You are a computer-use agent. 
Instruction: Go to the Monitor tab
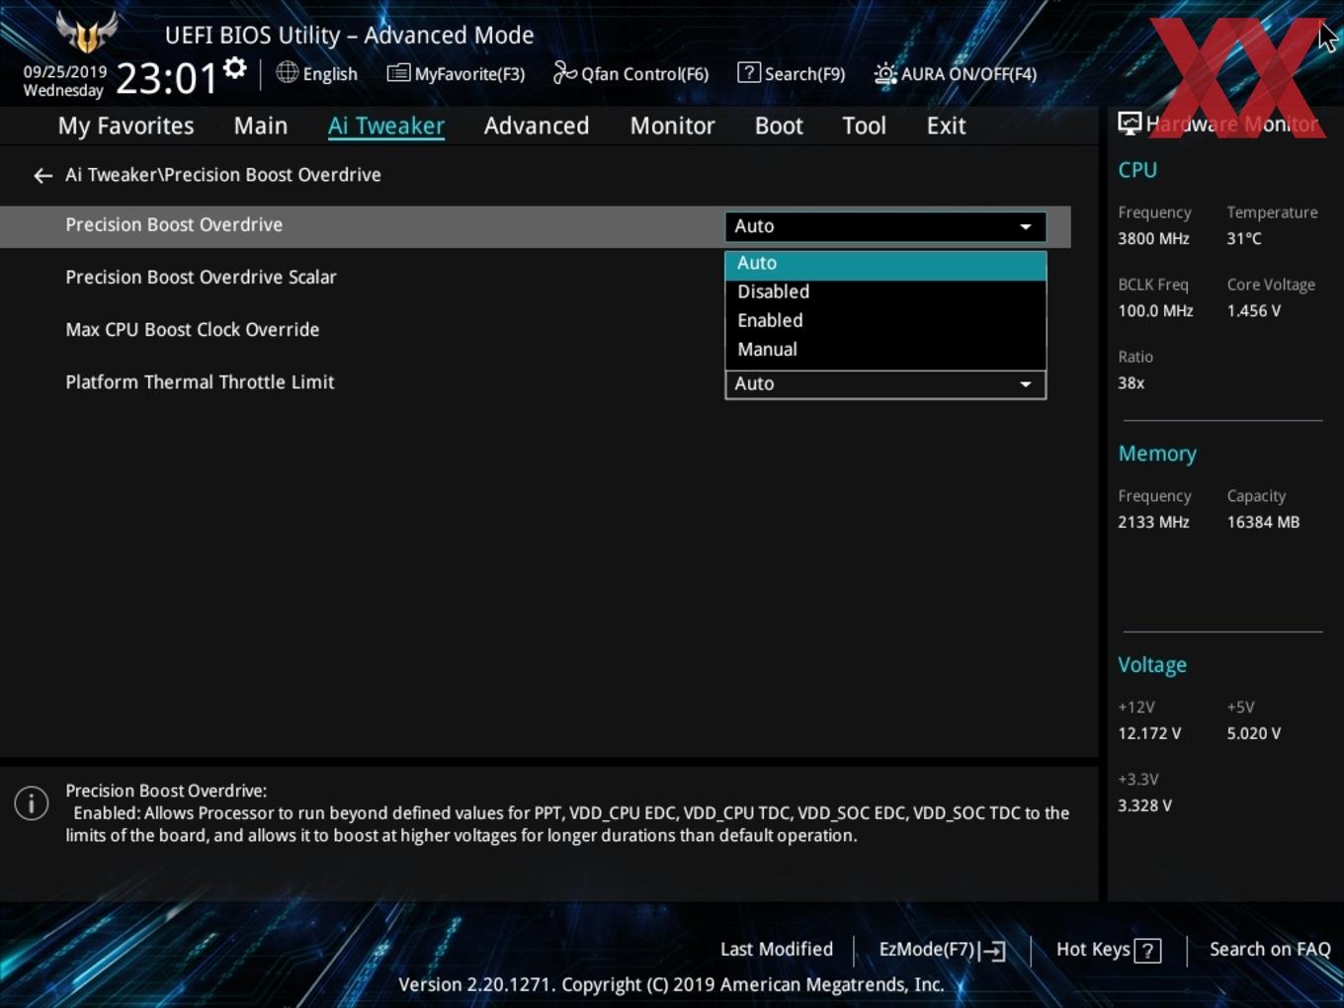[x=672, y=126]
